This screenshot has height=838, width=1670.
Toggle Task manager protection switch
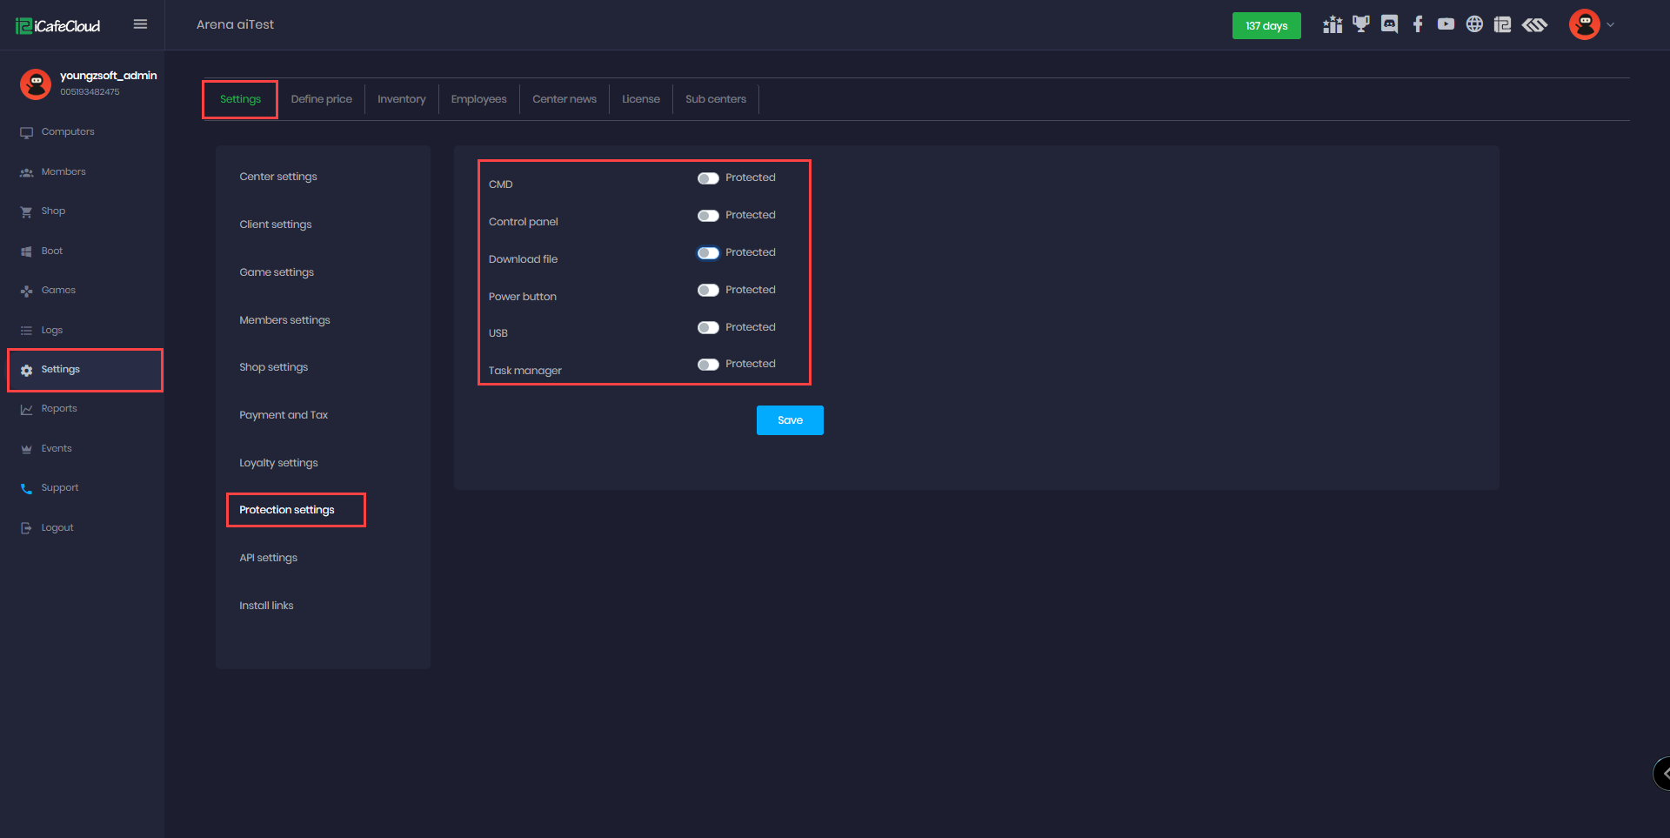tap(708, 365)
